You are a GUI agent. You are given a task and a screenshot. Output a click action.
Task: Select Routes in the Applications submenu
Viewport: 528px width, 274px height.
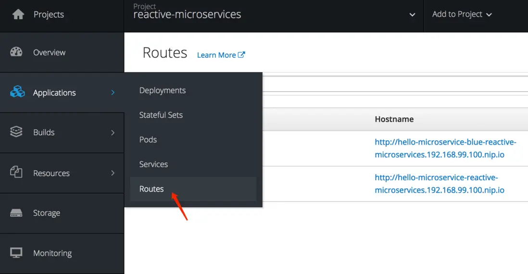pyautogui.click(x=151, y=189)
